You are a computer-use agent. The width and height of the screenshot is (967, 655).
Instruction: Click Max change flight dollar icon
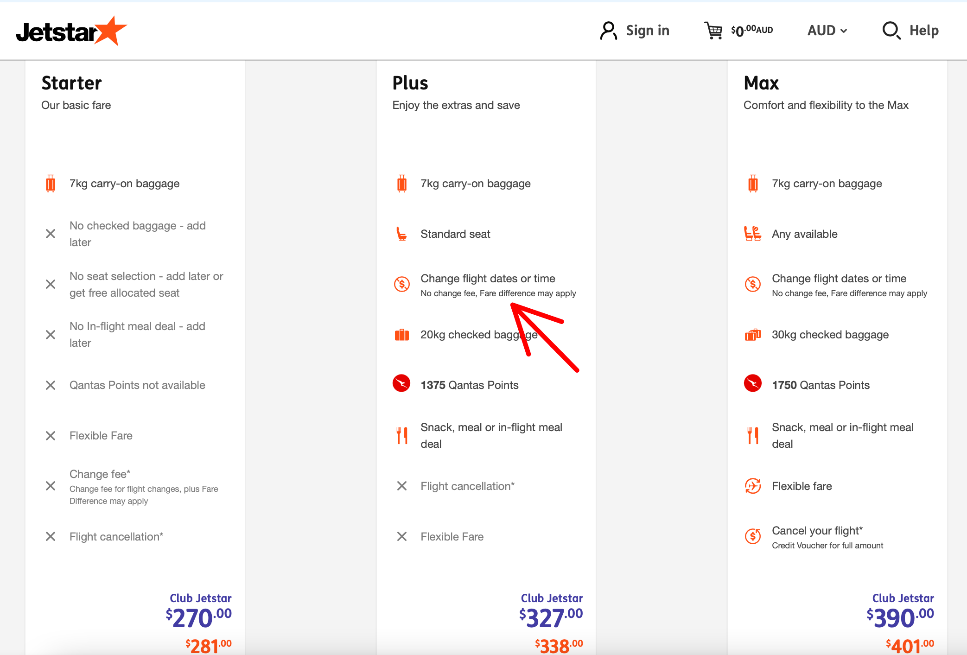[753, 284]
